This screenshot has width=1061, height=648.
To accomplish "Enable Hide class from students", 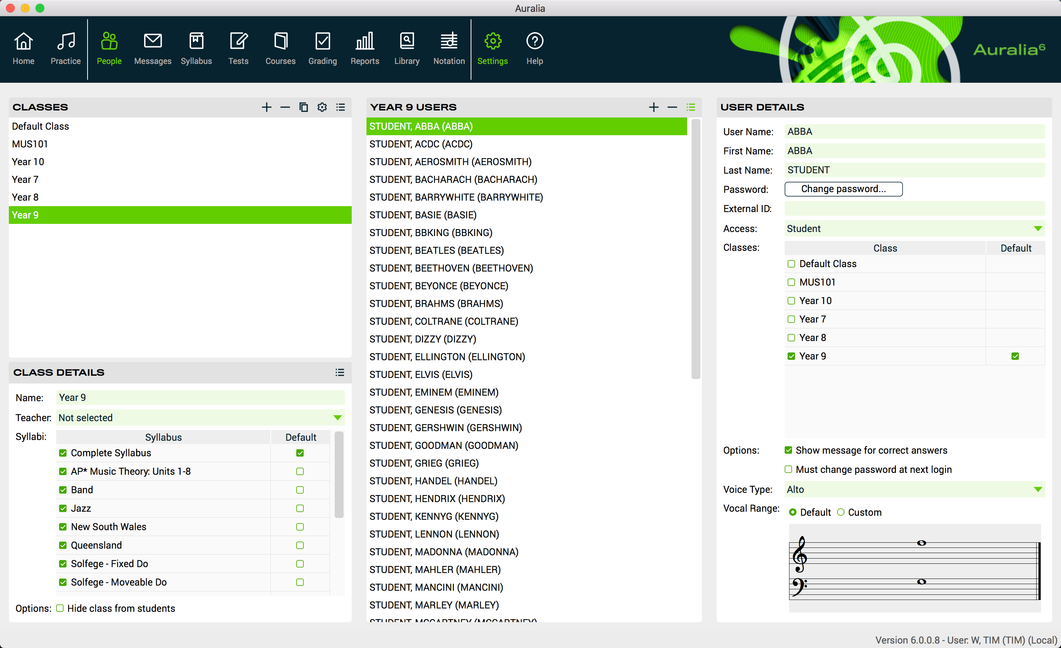I will point(60,608).
